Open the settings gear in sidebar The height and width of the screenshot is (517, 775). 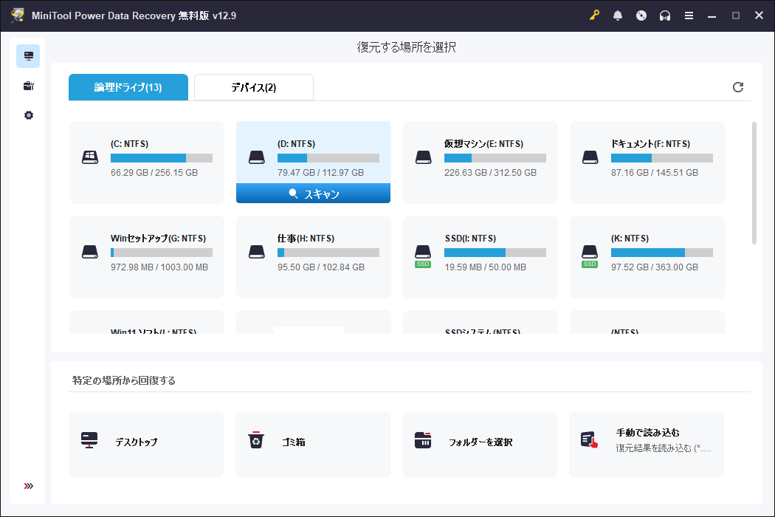(x=28, y=115)
